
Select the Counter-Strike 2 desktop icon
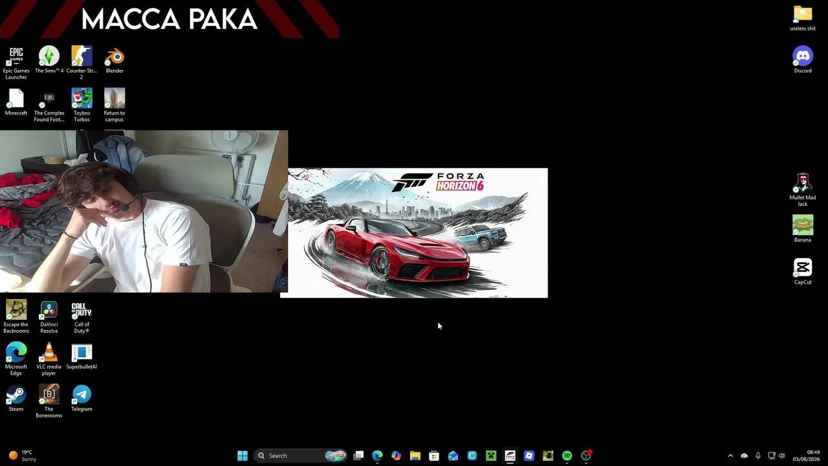point(82,63)
